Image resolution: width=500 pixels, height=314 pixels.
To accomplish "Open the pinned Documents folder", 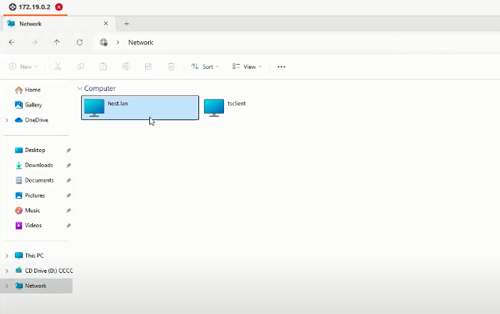I will click(34, 180).
